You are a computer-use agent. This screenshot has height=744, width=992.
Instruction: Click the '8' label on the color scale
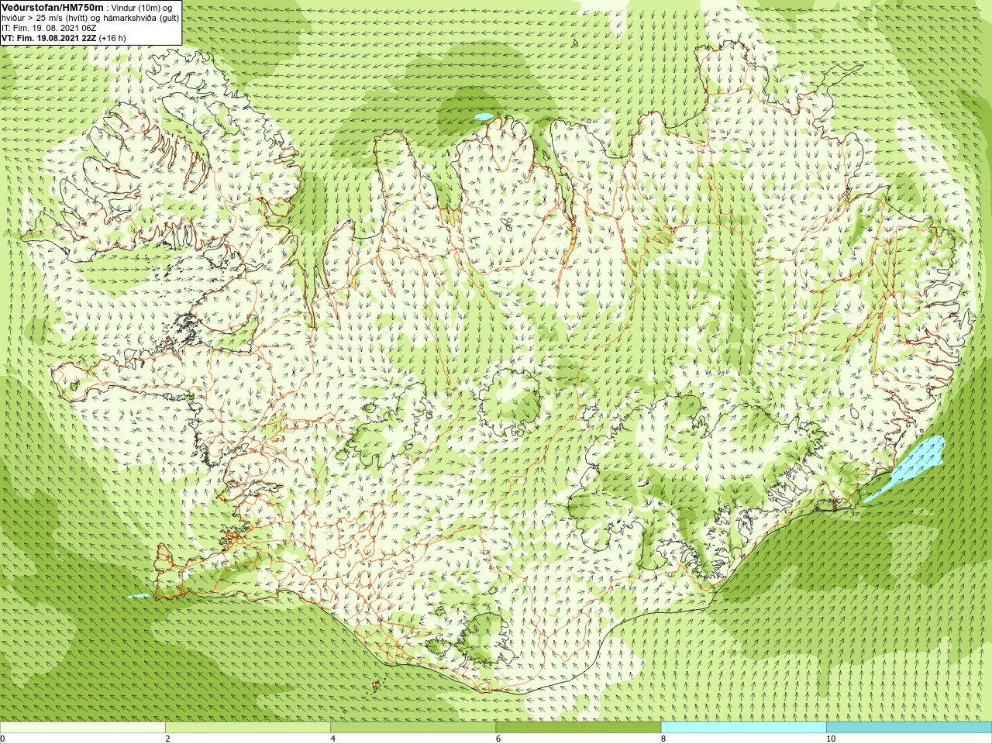pyautogui.click(x=663, y=739)
